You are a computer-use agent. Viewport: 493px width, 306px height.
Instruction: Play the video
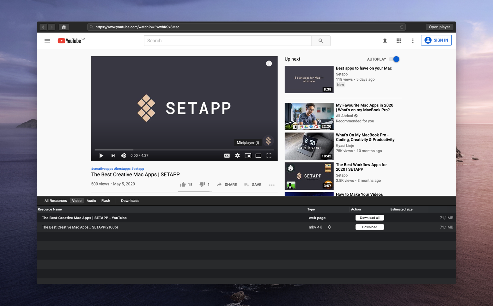click(101, 156)
